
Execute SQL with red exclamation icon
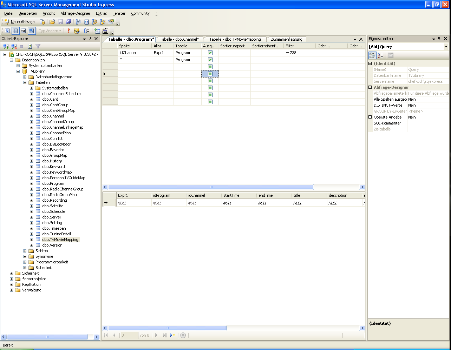(x=68, y=31)
